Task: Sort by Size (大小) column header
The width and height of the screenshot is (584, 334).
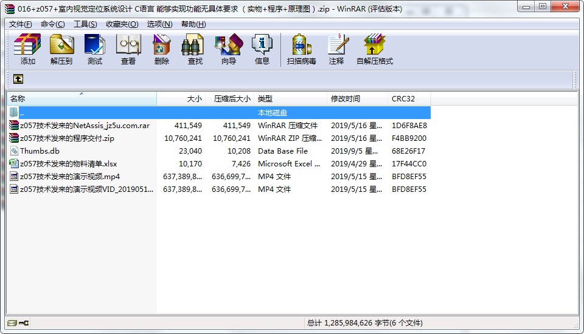Action: tap(181, 98)
